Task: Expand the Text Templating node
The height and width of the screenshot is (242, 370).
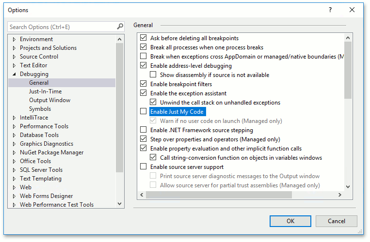Action: (14, 179)
